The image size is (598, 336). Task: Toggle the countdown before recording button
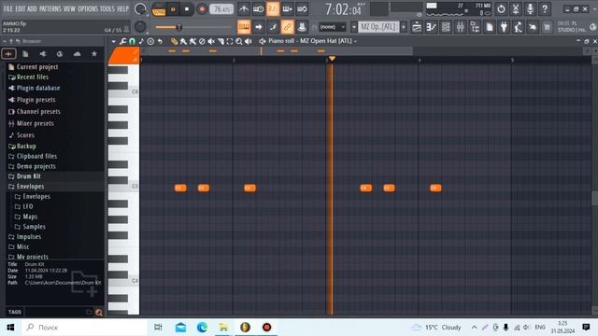click(273, 8)
